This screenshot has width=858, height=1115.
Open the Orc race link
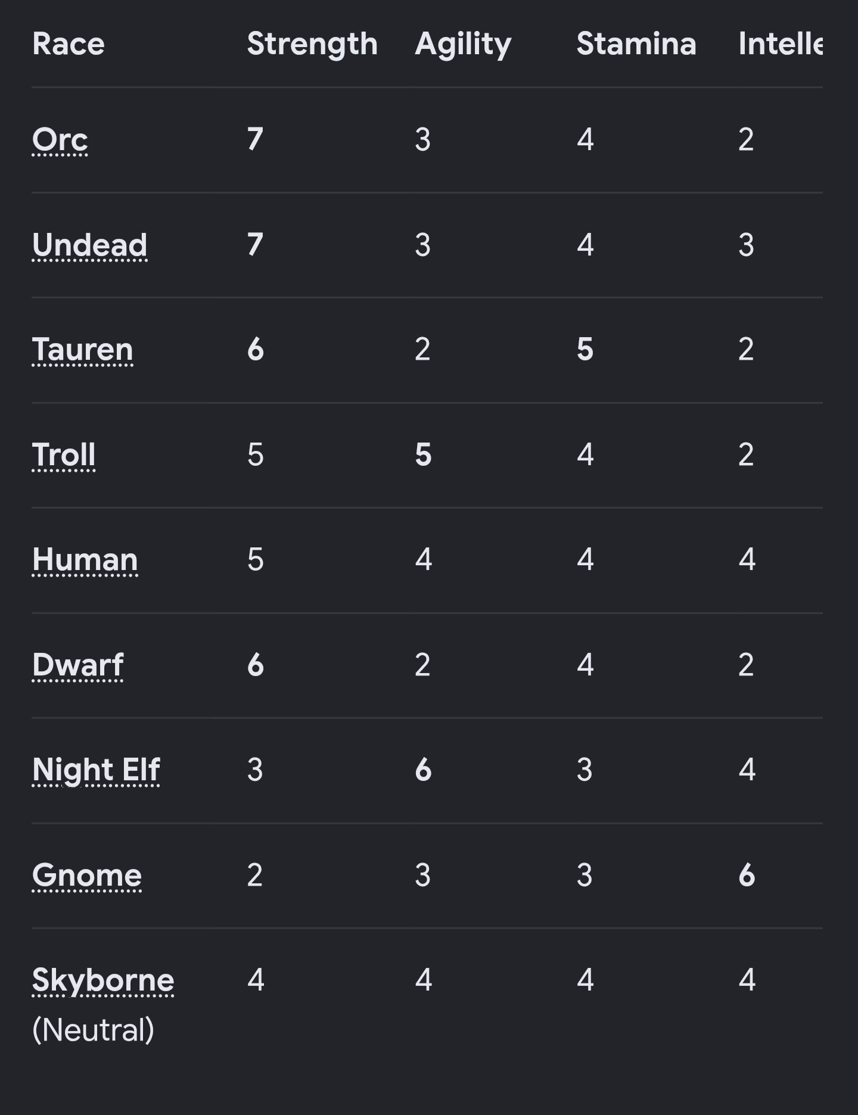[60, 140]
